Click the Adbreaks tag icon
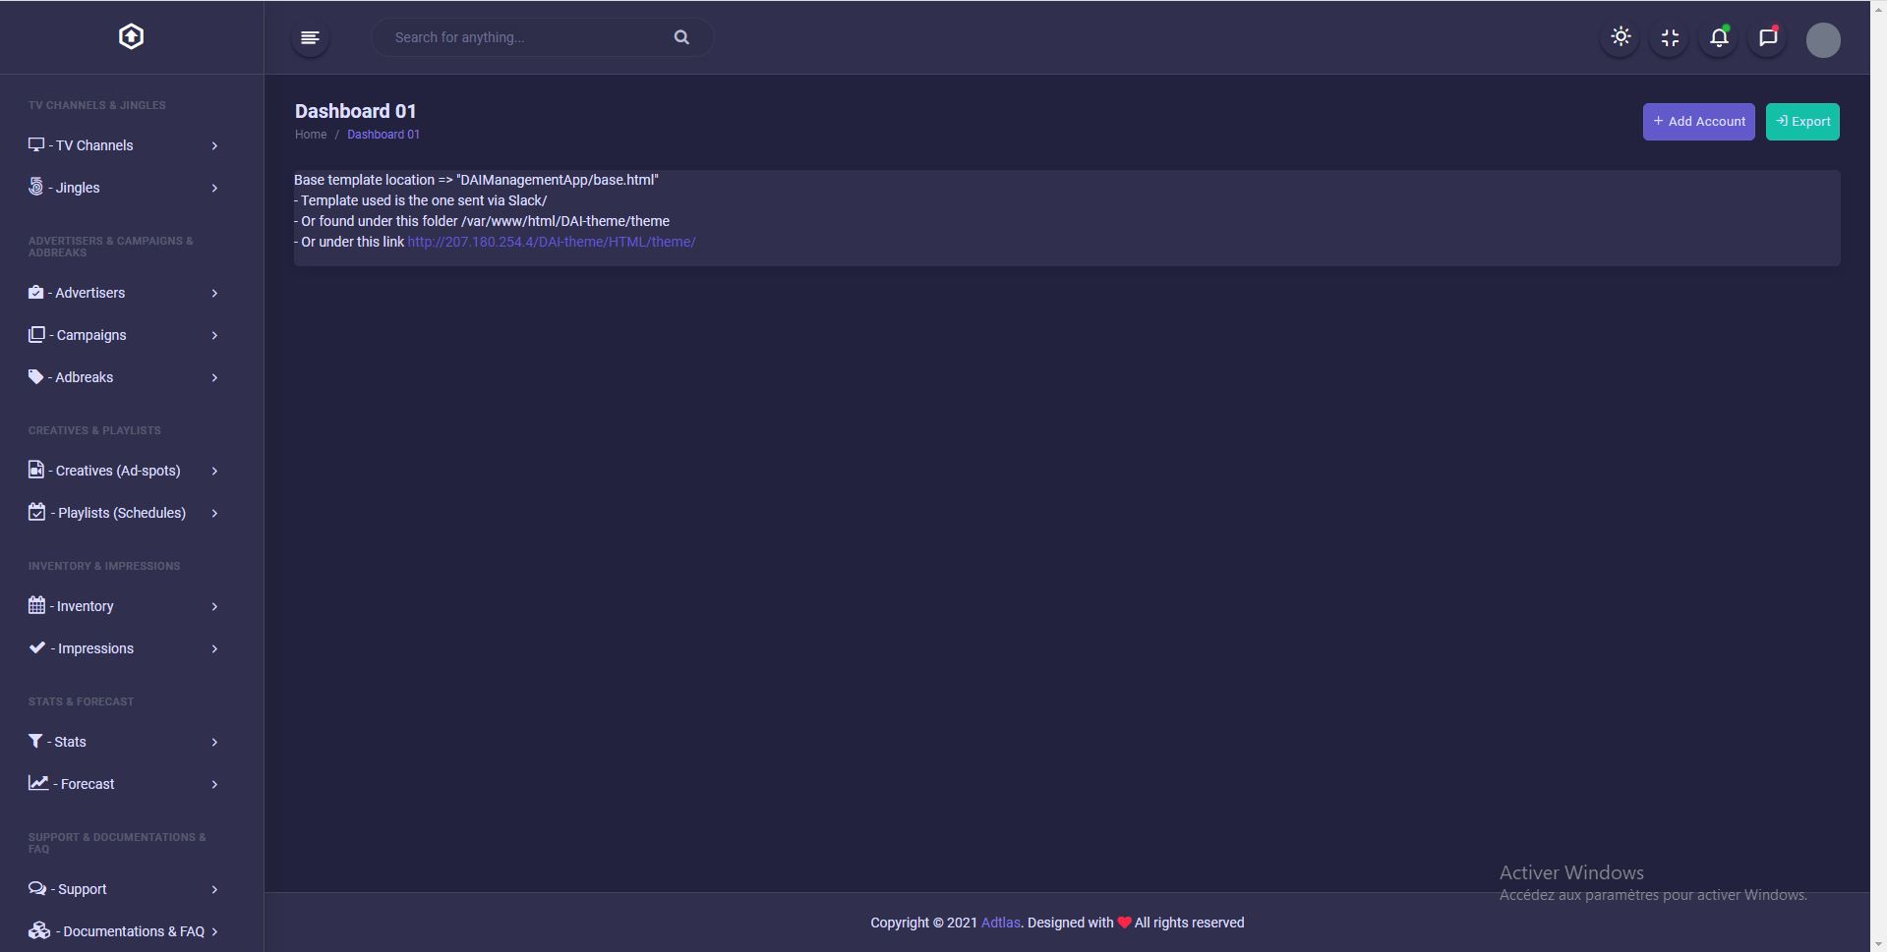This screenshot has width=1887, height=952. point(36,377)
